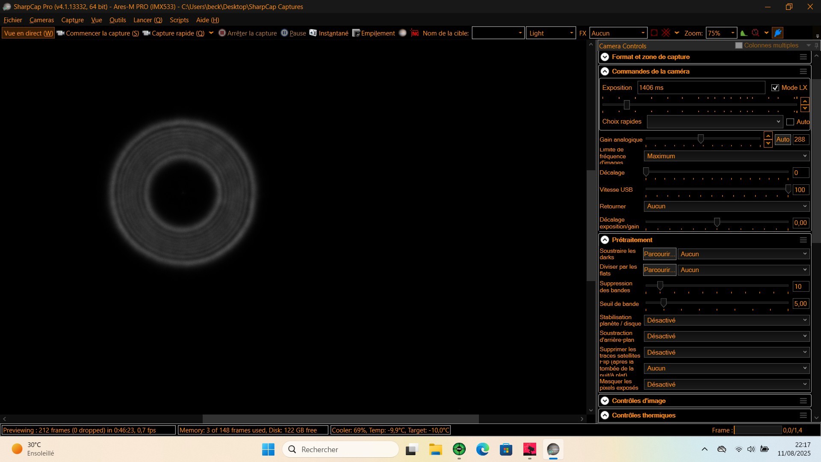Screen dimensions: 821x462
Task: Open the Limite de fréquence Maximum dropdown
Action: [x=726, y=156]
